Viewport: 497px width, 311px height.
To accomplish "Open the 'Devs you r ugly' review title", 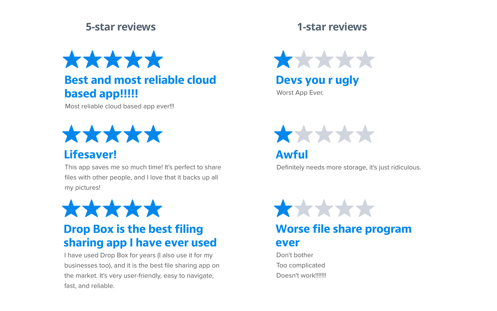I will click(317, 80).
